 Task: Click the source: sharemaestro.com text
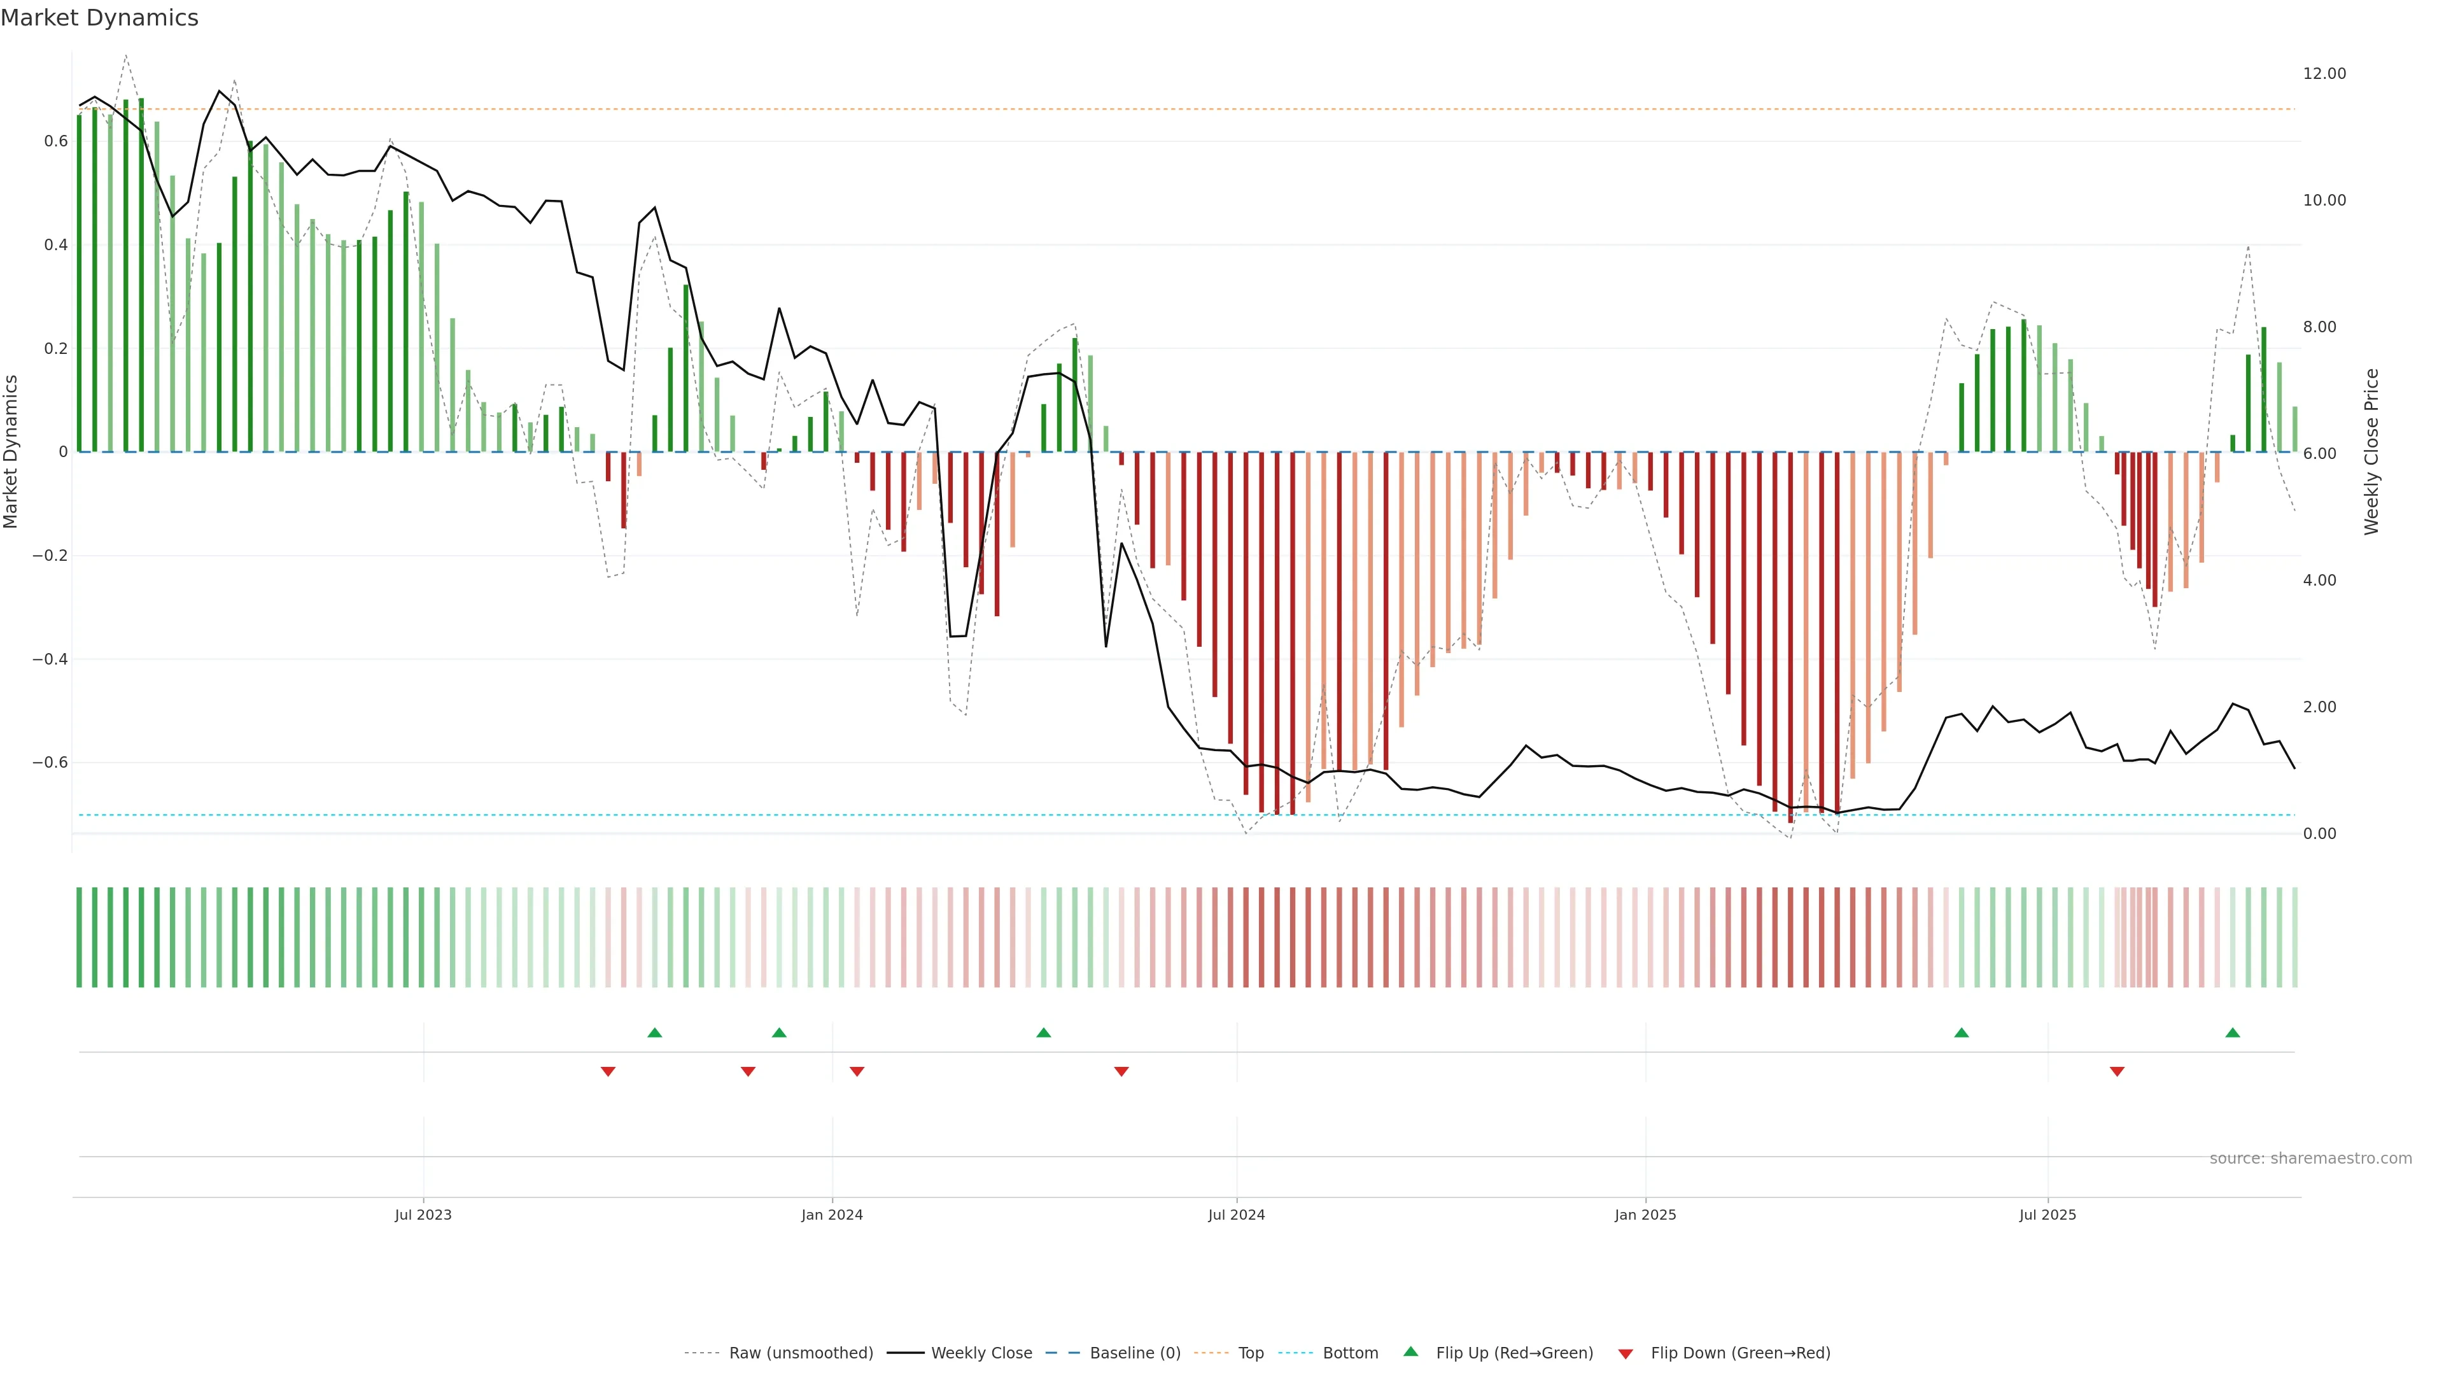pyautogui.click(x=2310, y=1159)
